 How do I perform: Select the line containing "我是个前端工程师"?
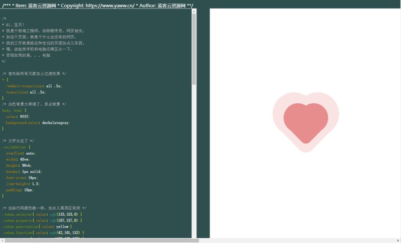(x=43, y=31)
